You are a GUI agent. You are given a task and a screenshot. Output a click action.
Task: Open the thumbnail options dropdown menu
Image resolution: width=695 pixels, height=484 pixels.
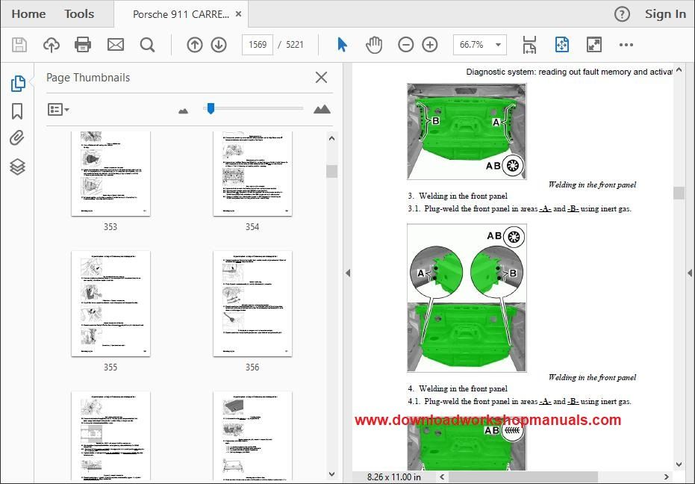click(x=58, y=109)
